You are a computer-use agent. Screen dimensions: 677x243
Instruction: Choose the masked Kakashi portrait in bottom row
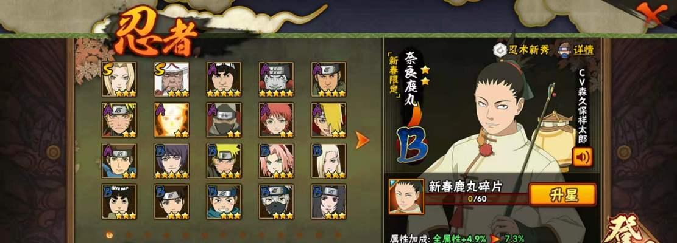276,202
